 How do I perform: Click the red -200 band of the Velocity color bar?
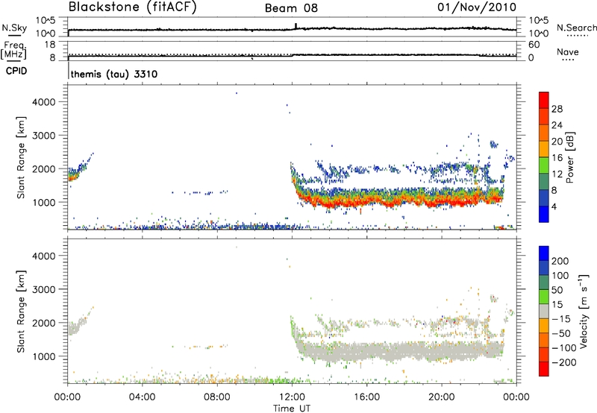pyautogui.click(x=544, y=369)
